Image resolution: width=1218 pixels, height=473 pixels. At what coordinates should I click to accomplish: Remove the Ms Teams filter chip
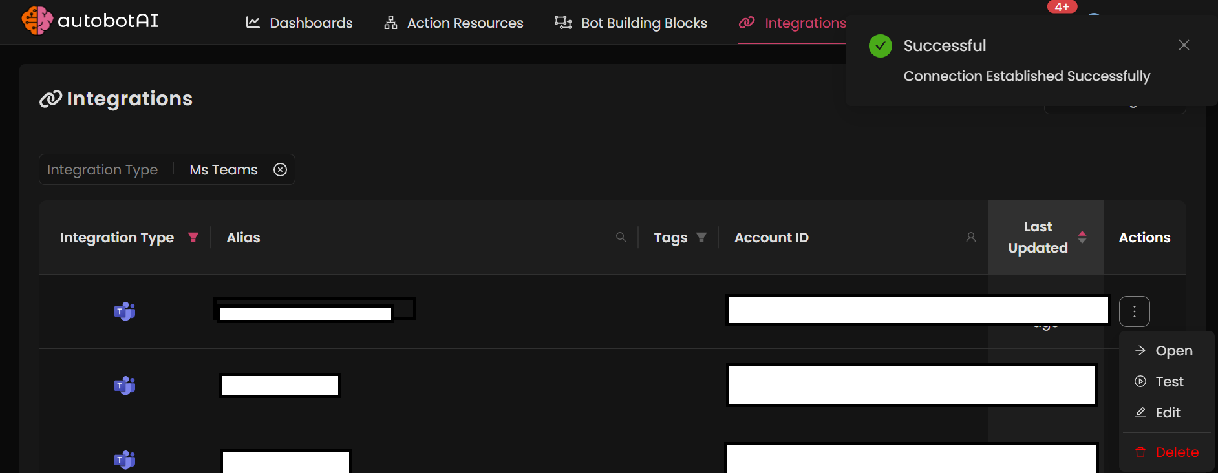point(280,170)
